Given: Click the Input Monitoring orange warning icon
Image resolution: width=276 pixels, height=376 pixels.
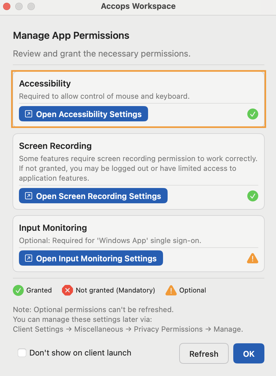Looking at the screenshot, I should point(252,259).
